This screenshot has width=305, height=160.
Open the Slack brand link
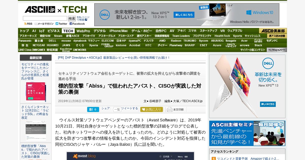tap(258, 45)
